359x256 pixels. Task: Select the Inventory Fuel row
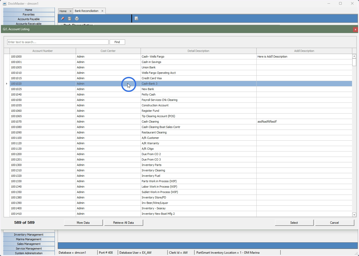(x=181, y=176)
